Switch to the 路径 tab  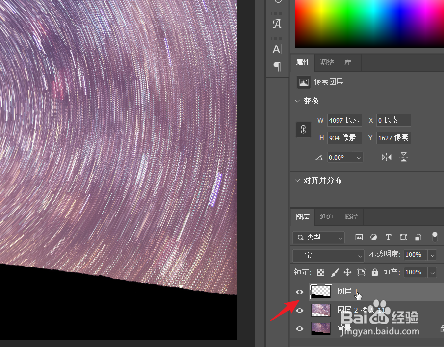coord(351,217)
